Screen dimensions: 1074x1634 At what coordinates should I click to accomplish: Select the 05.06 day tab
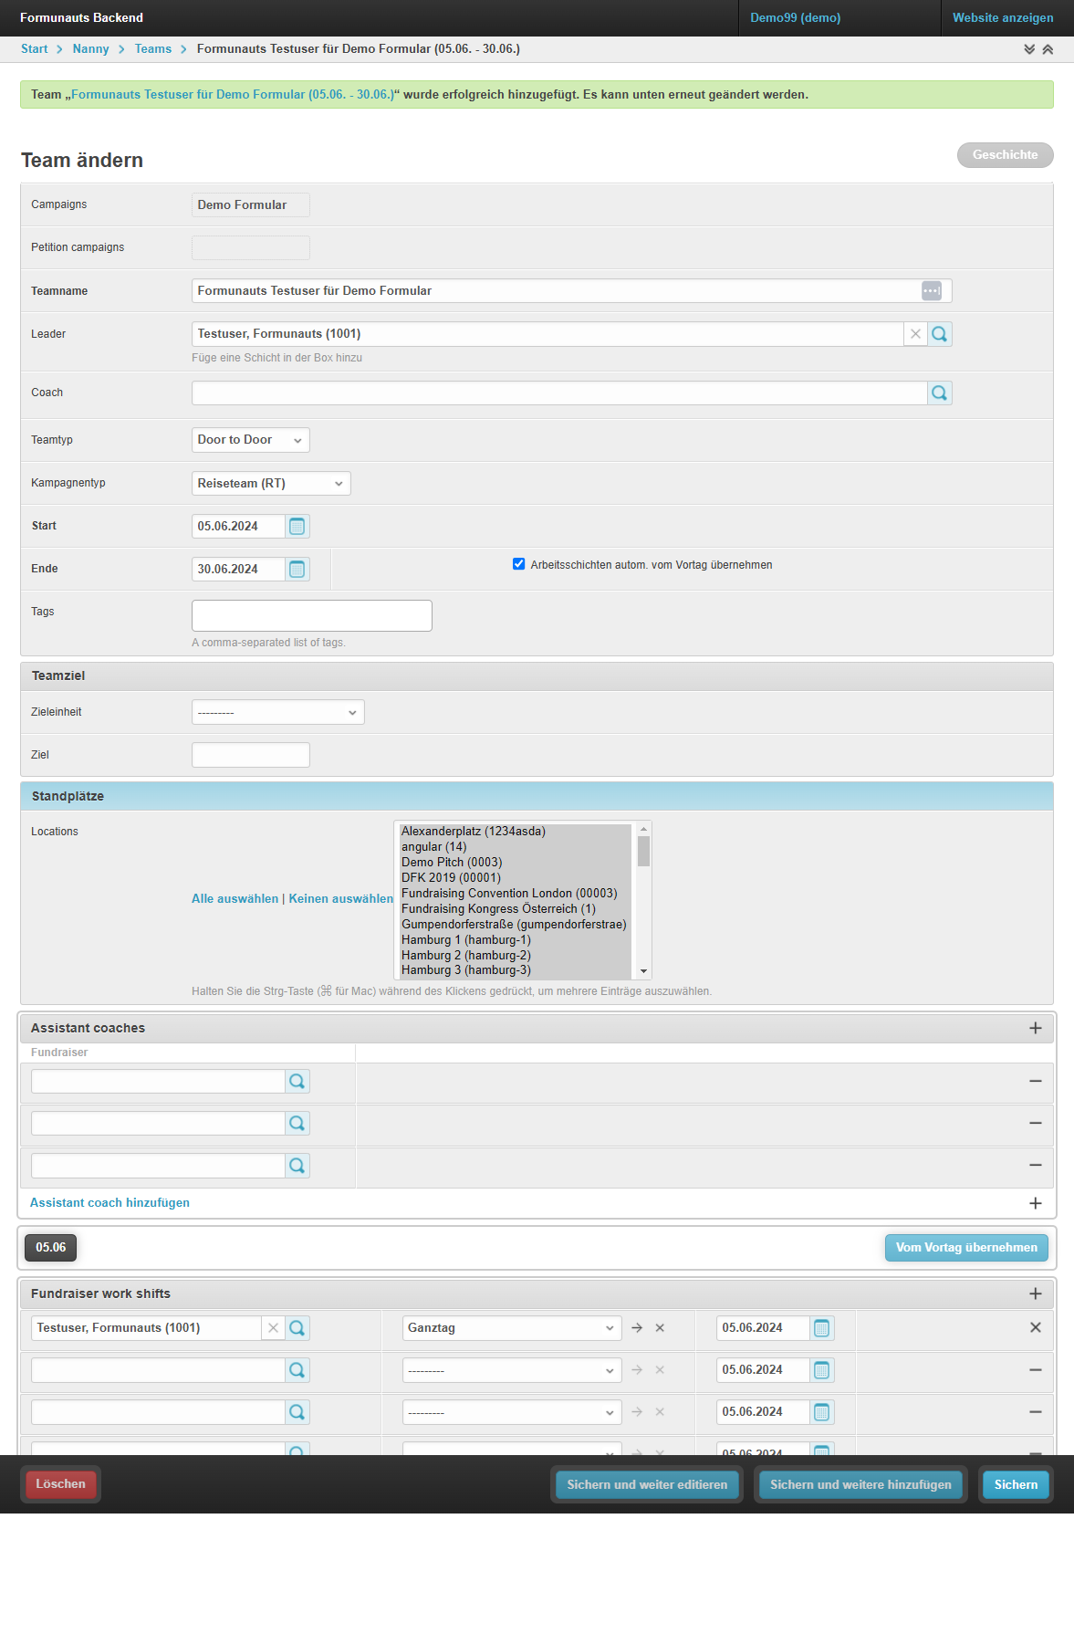coord(51,1248)
